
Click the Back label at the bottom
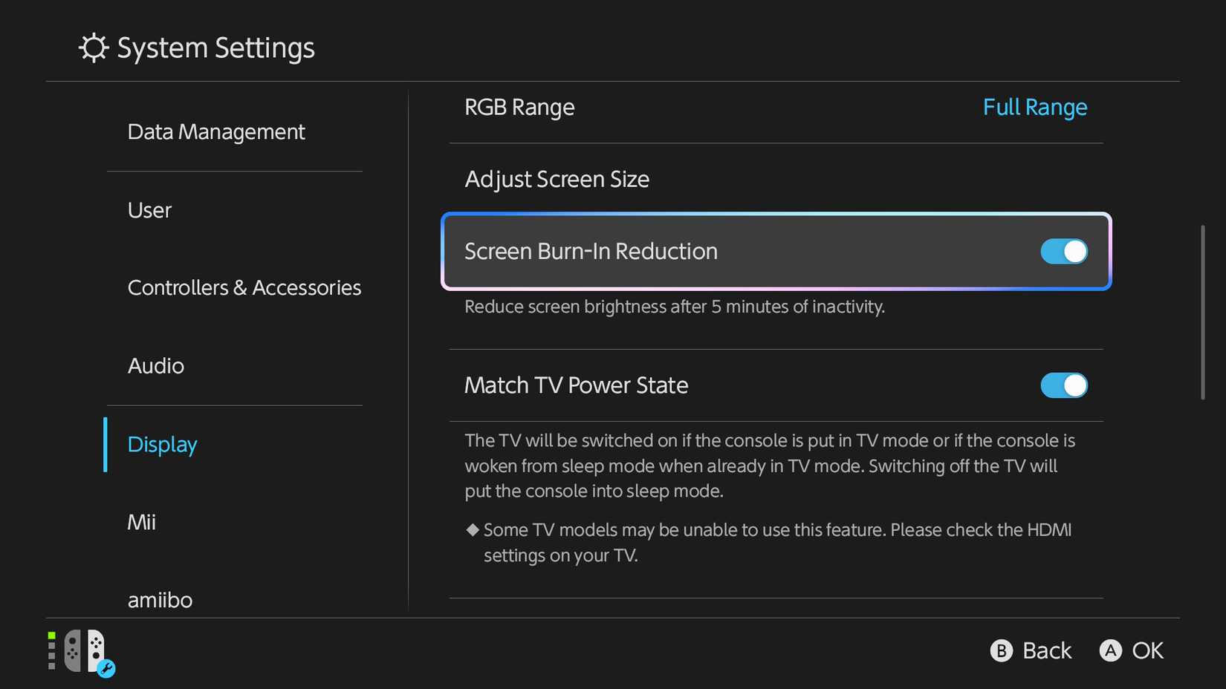coord(1048,650)
